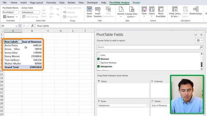Click Group Selection command

pyautogui.click(x=72, y=8)
